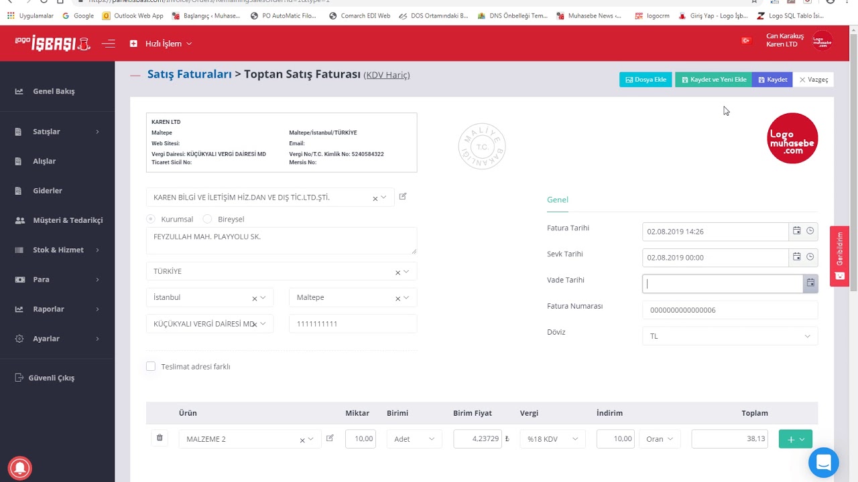Click the Turkish flag language icon
This screenshot has width=858, height=482.
(746, 41)
